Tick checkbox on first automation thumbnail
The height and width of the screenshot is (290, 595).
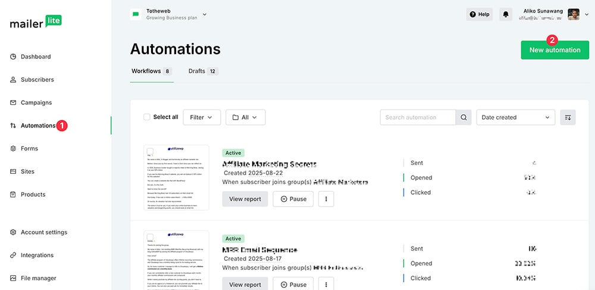151,151
